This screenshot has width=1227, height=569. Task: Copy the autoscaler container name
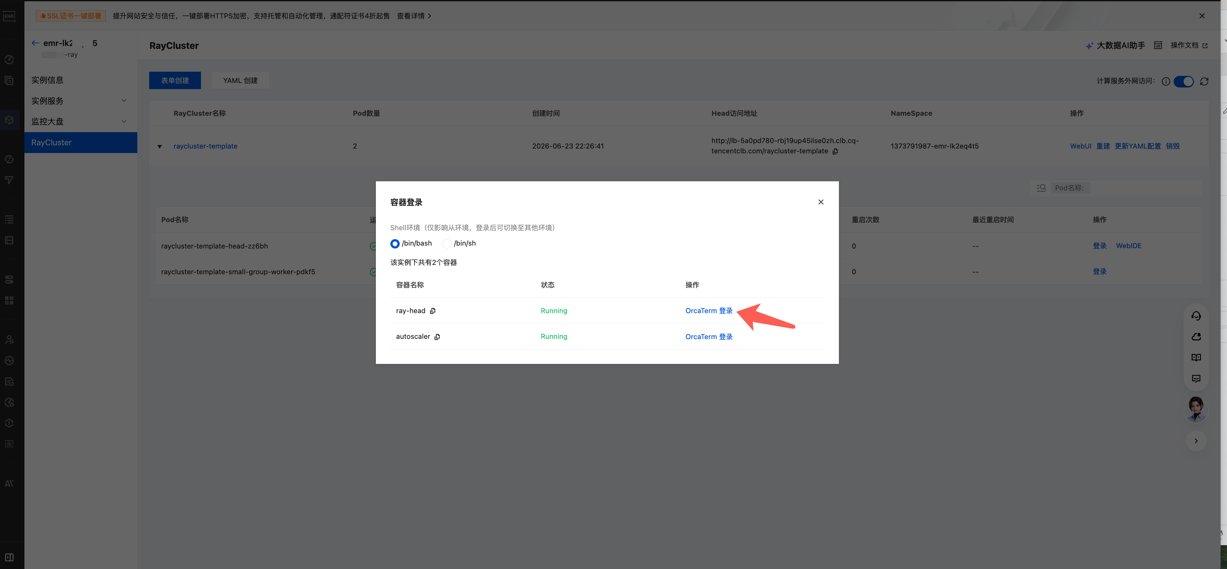point(437,337)
